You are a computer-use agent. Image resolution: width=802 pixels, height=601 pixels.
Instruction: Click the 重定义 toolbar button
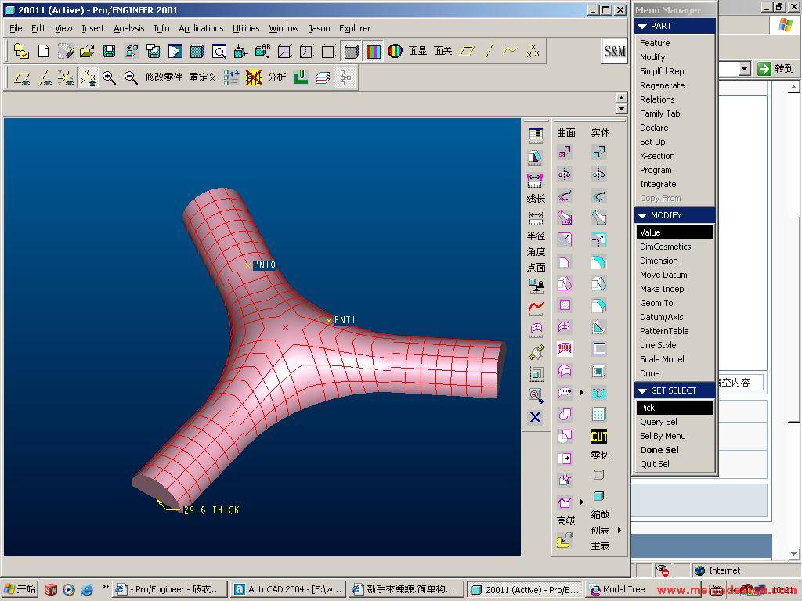coord(203,77)
